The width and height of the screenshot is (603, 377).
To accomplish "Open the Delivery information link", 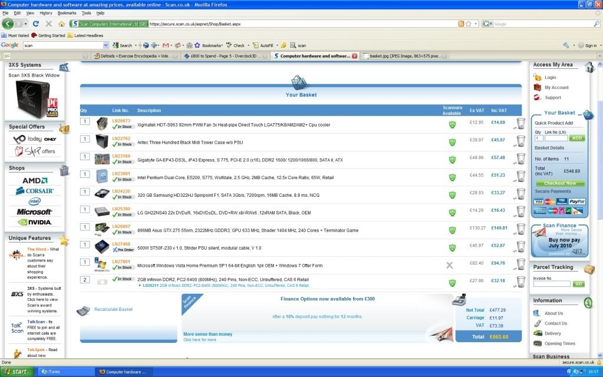I will pos(552,333).
